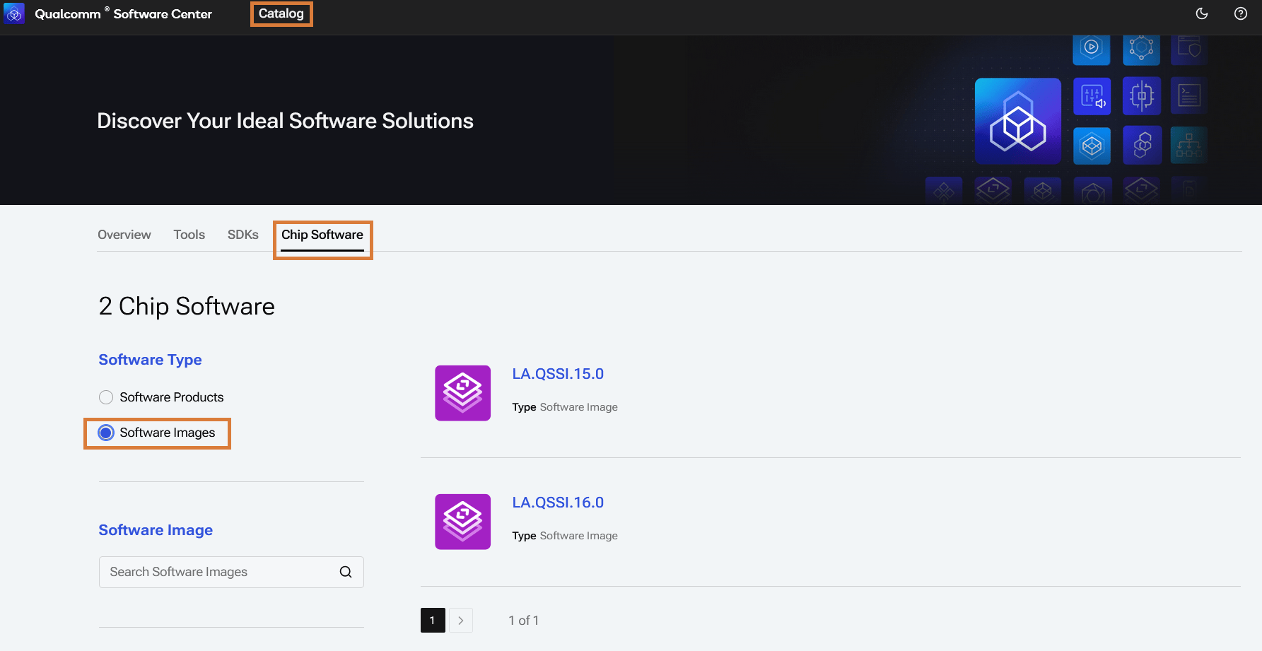The height and width of the screenshot is (651, 1262).
Task: Click 'Discover Your Ideal Software Solutions' heading
Action: tap(285, 121)
